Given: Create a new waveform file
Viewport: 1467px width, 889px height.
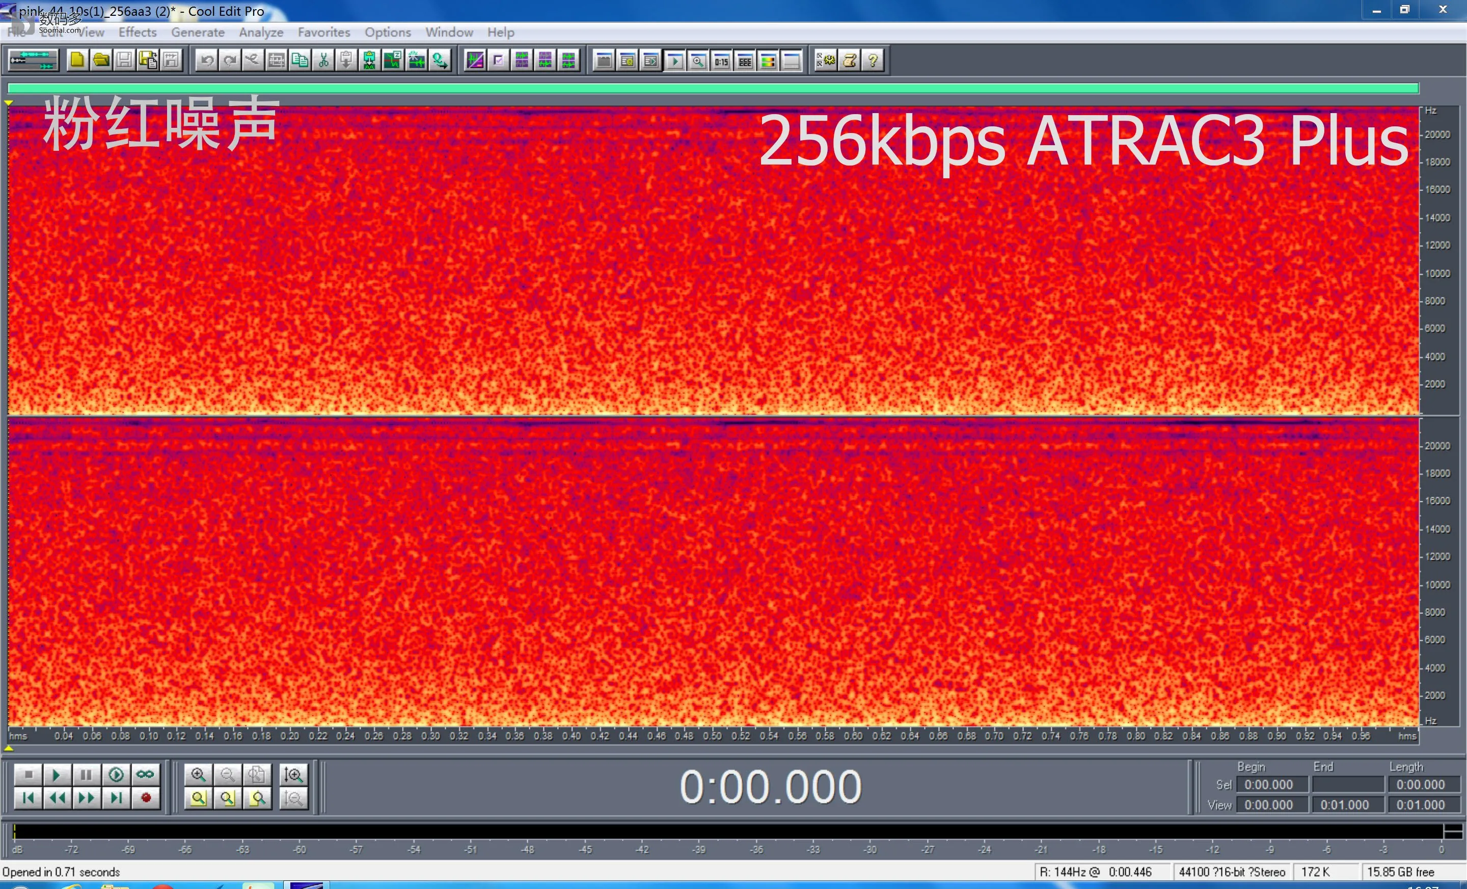Looking at the screenshot, I should [77, 60].
